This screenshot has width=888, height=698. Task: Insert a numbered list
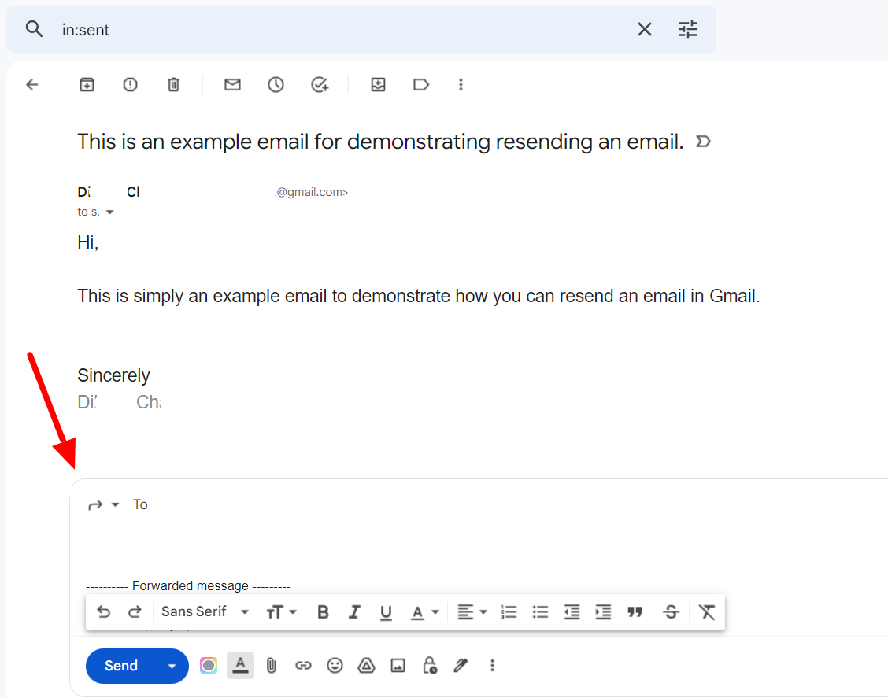click(x=509, y=612)
